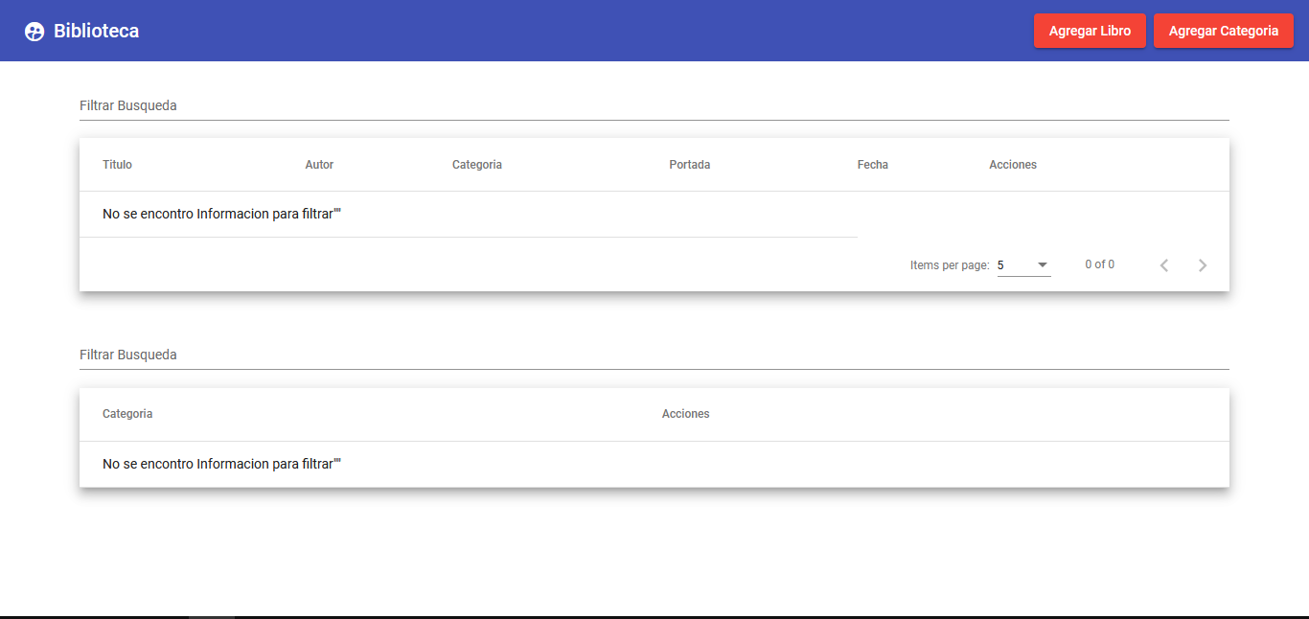Click the Categoria header in the lower table

click(127, 413)
